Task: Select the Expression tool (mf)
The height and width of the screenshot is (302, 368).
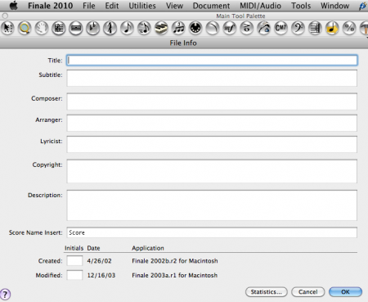Action: coord(230,28)
